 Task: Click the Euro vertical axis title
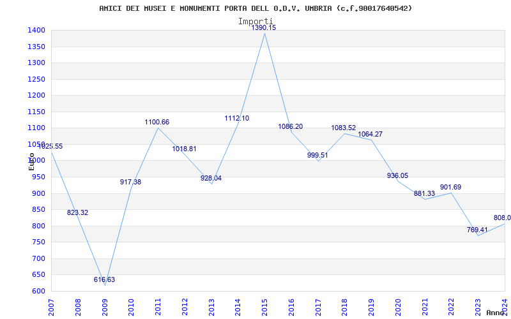31,161
